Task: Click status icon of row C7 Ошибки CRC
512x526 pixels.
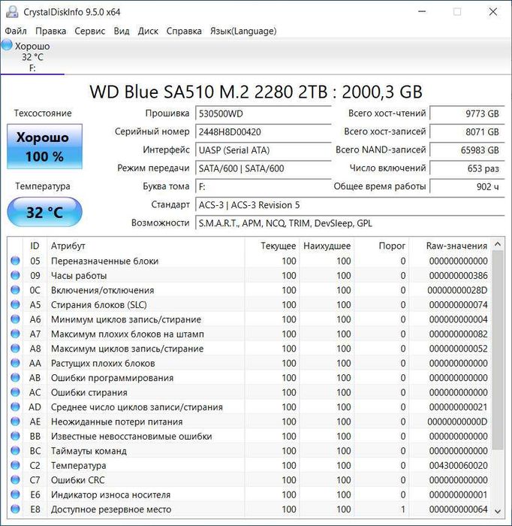Action: click(x=16, y=479)
